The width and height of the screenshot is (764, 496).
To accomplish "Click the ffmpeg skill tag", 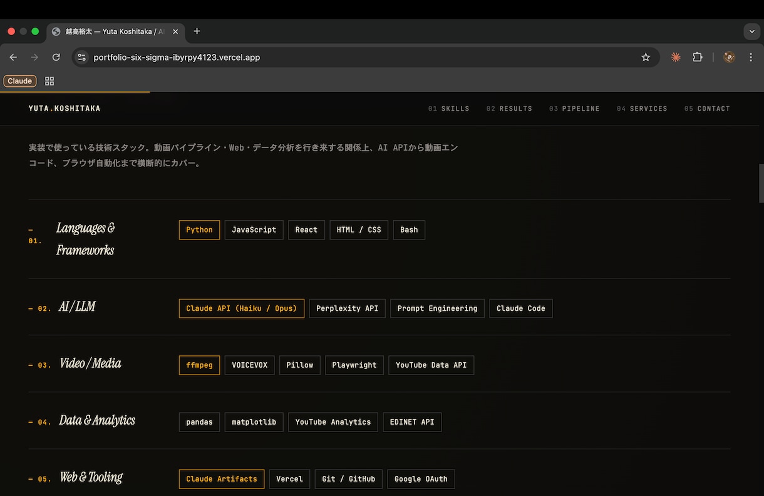I will point(199,365).
